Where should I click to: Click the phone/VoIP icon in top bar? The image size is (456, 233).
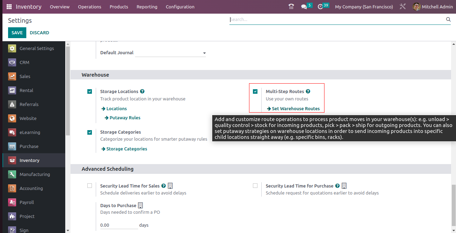[291, 7]
